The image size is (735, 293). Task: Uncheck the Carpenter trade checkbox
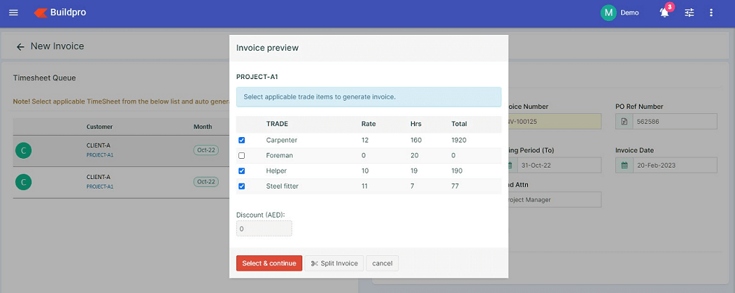pyautogui.click(x=241, y=140)
